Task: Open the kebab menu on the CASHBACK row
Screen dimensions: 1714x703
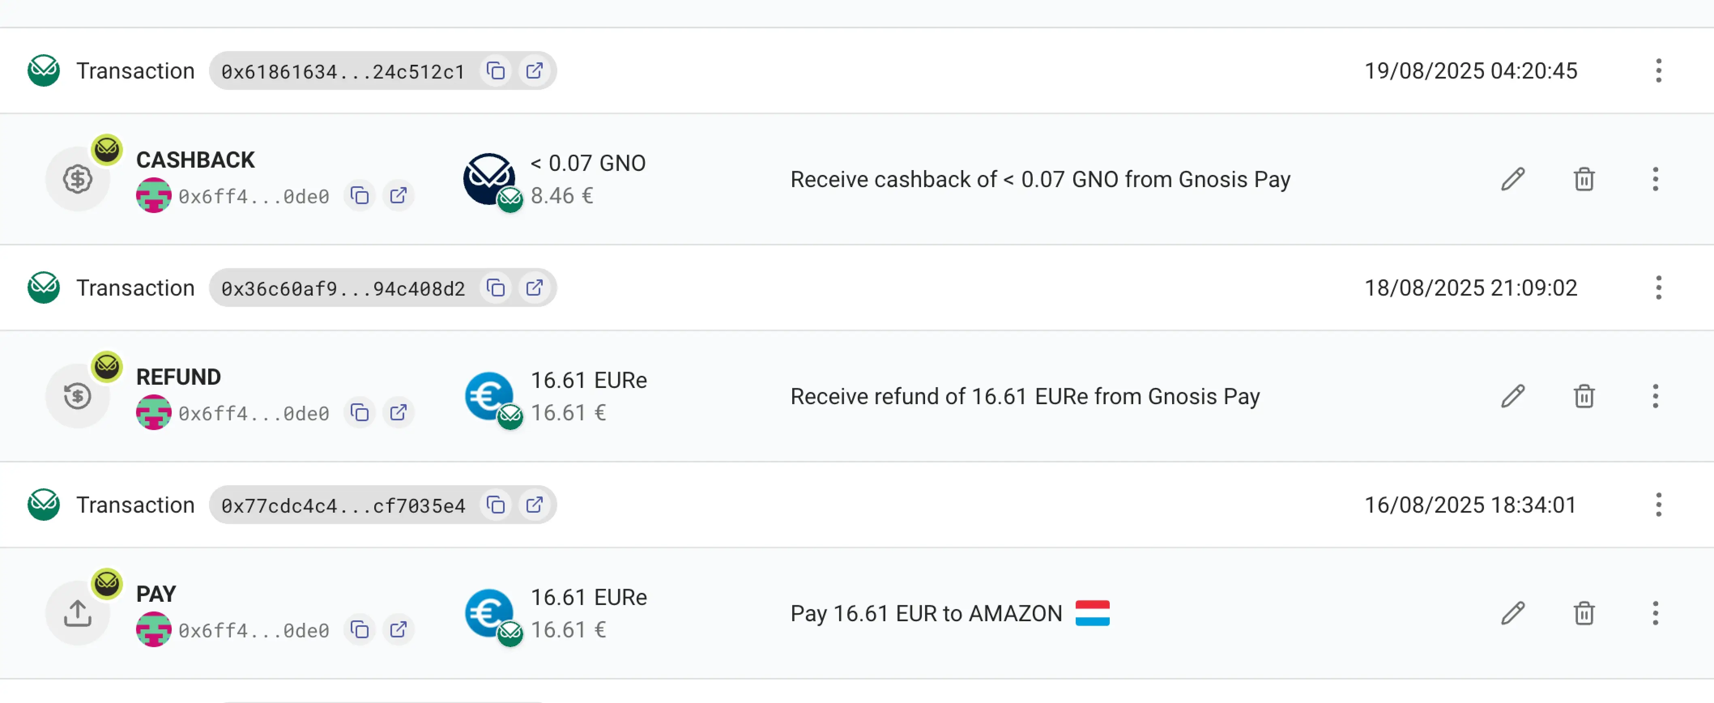Action: (1656, 179)
